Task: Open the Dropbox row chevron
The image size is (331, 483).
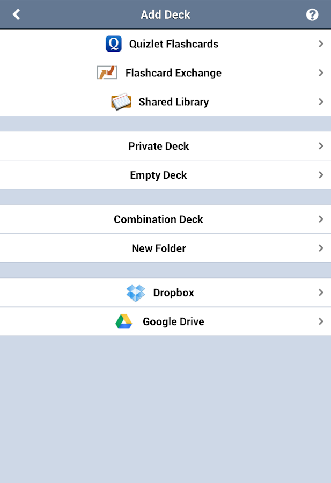Action: click(x=321, y=292)
